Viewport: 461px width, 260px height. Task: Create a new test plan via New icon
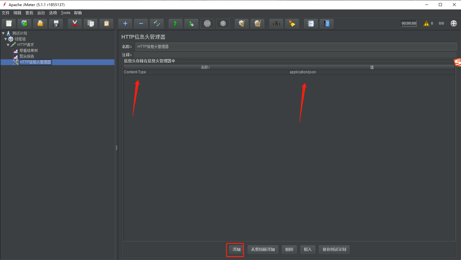(9, 23)
